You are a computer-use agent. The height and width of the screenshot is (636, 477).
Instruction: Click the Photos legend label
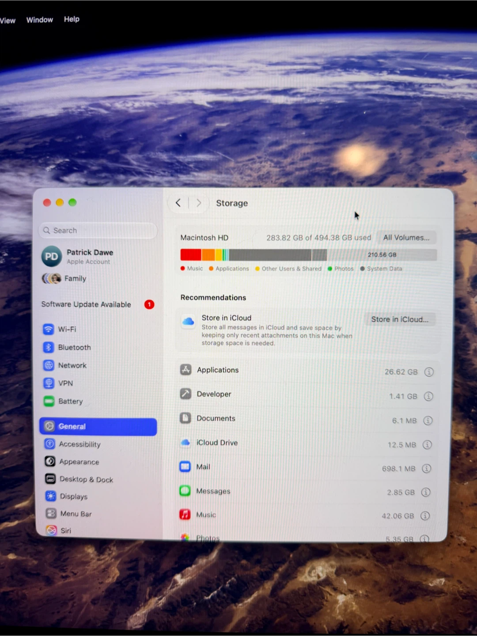coord(344,269)
